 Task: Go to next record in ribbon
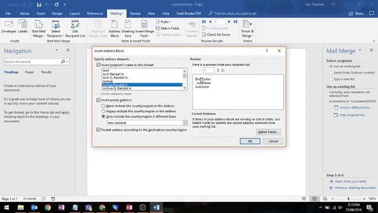[x=229, y=22]
